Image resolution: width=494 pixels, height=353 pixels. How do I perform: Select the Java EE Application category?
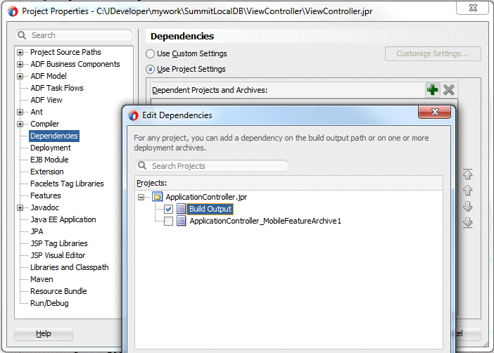click(63, 219)
